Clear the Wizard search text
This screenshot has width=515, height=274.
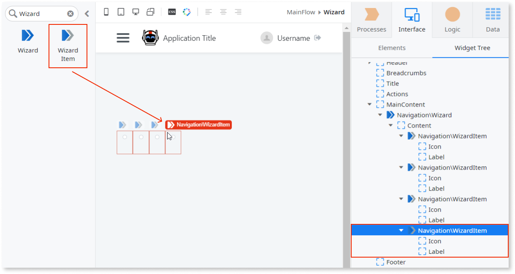pos(70,13)
